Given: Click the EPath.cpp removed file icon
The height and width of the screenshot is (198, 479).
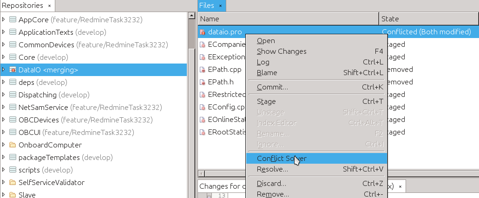Looking at the screenshot, I should (x=203, y=70).
